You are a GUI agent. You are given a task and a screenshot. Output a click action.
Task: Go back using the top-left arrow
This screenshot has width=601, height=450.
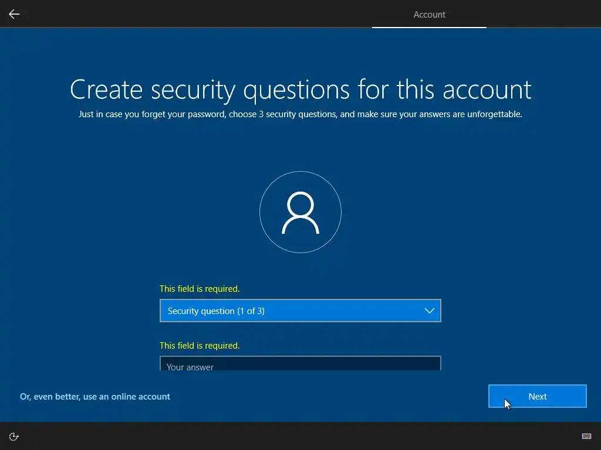(x=14, y=14)
